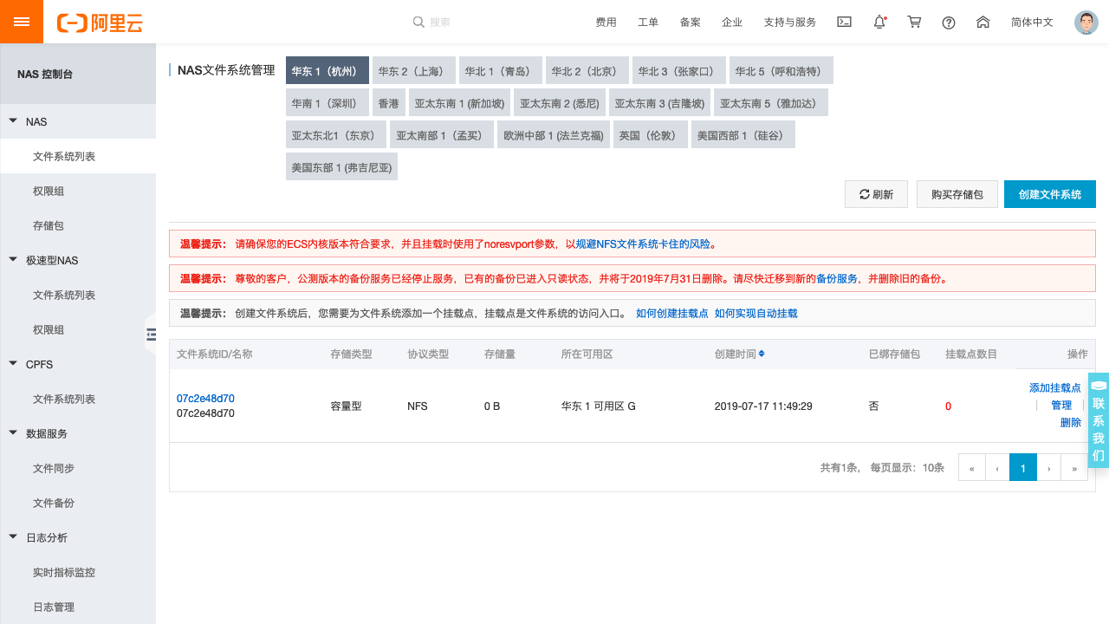Click the help question-mark icon
The height and width of the screenshot is (624, 1109).
[948, 22]
